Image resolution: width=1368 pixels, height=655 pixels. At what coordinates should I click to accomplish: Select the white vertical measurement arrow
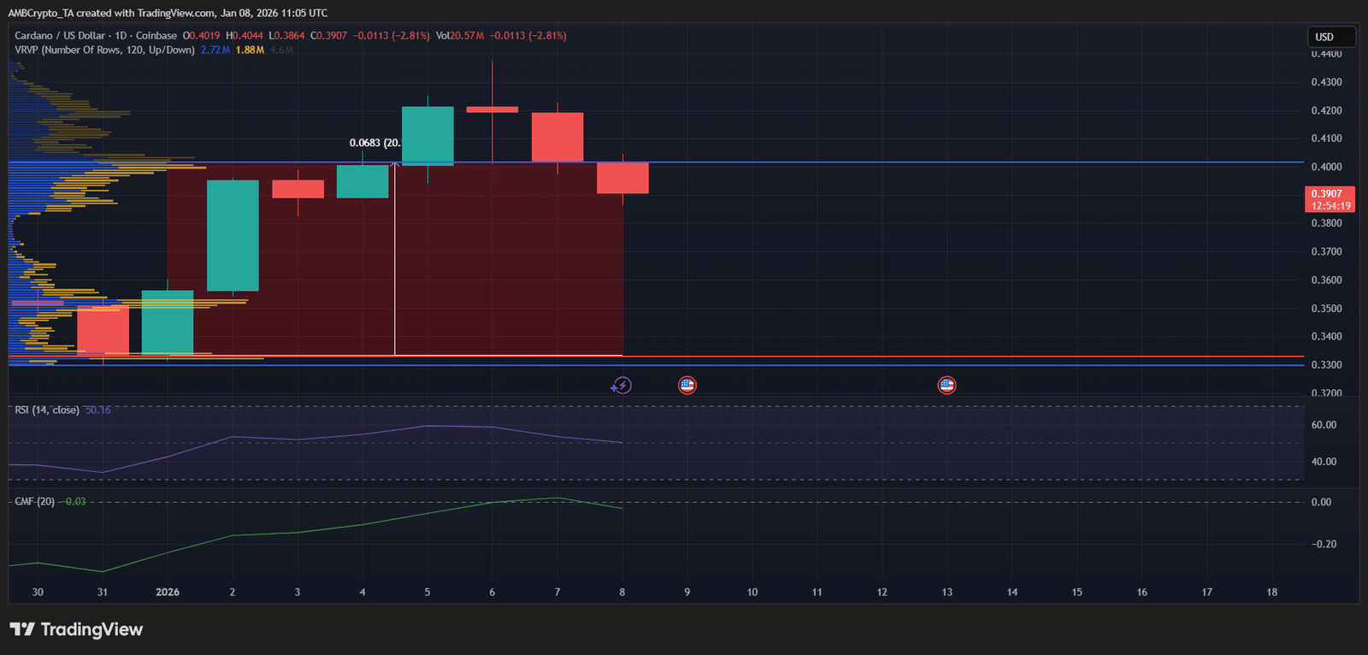pos(394,257)
